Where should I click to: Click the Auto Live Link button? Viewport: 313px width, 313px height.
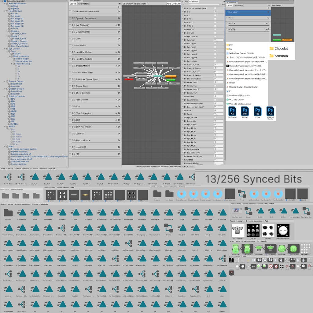tap(174, 4)
